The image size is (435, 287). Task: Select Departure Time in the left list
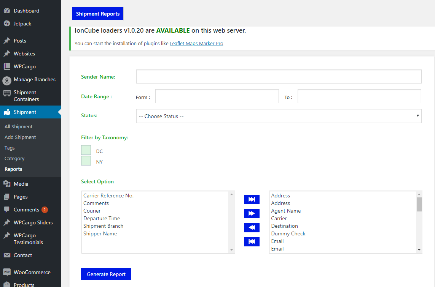[102, 218]
